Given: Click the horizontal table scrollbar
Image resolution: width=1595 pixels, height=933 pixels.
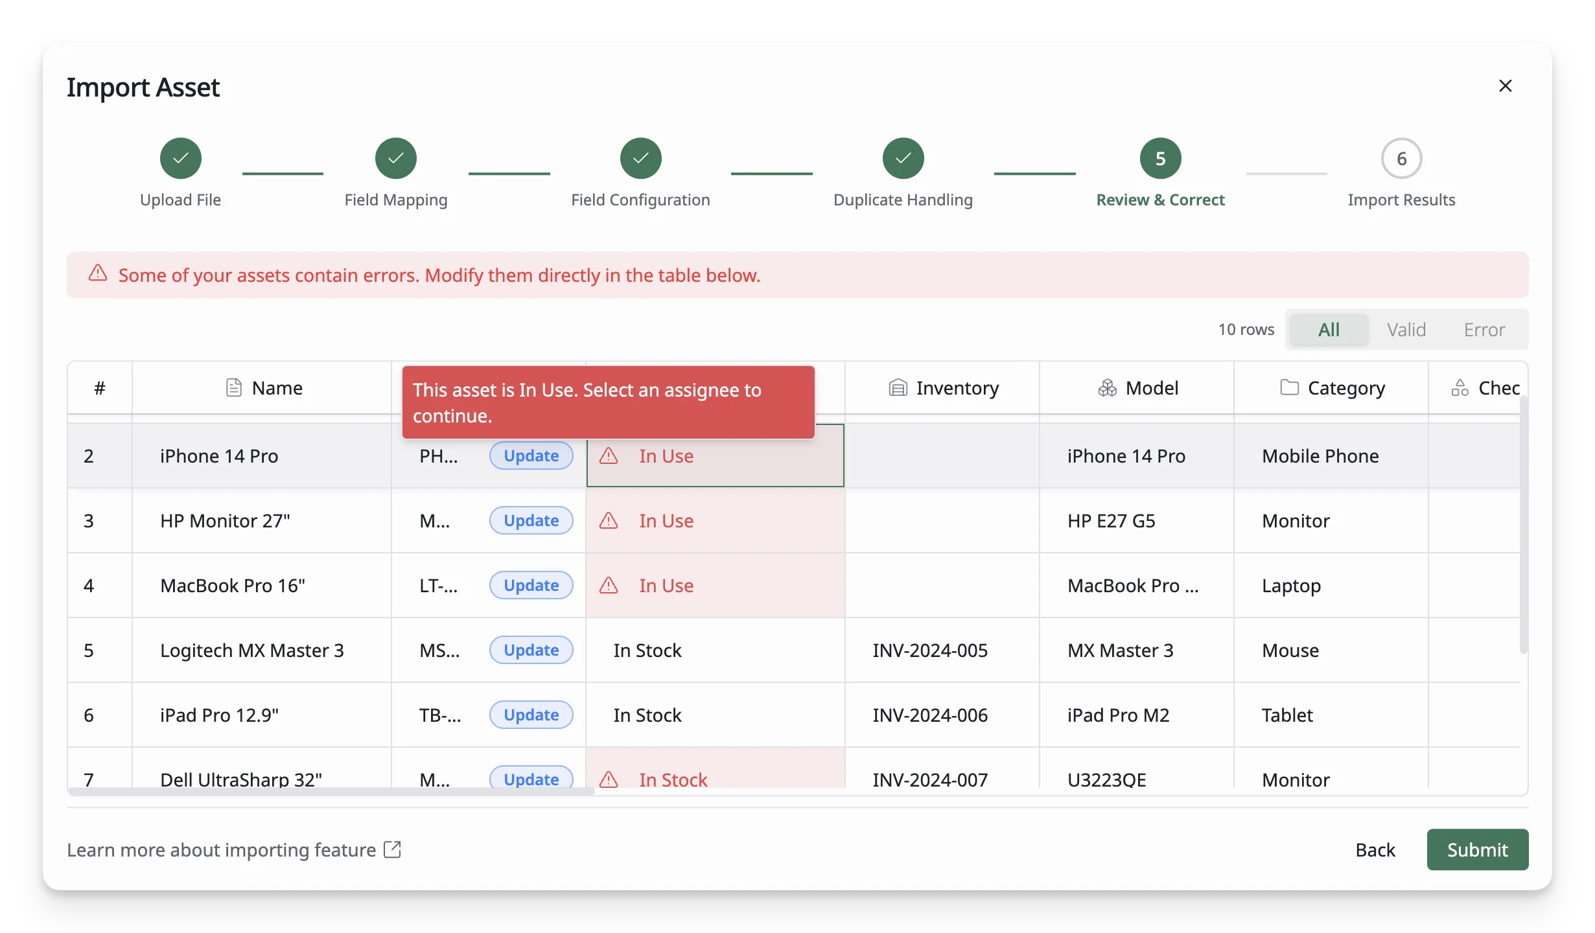Looking at the screenshot, I should (x=331, y=791).
